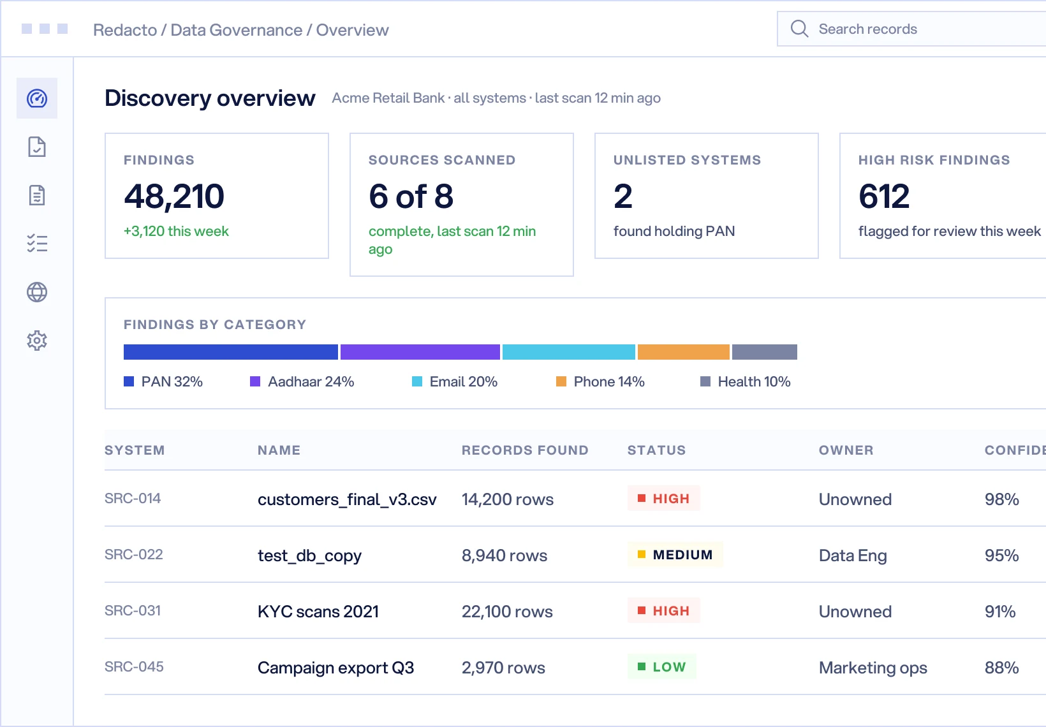Click MEDIUM status badge for SRC-022
The image size is (1046, 727).
[x=675, y=554]
